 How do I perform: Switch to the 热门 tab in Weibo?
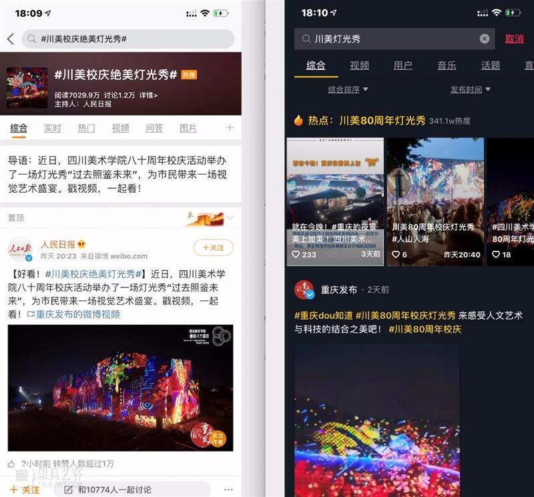[87, 128]
